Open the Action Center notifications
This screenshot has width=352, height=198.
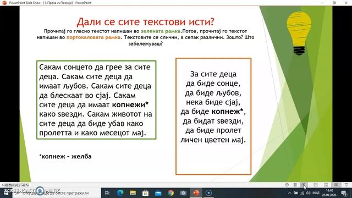tap(344, 193)
